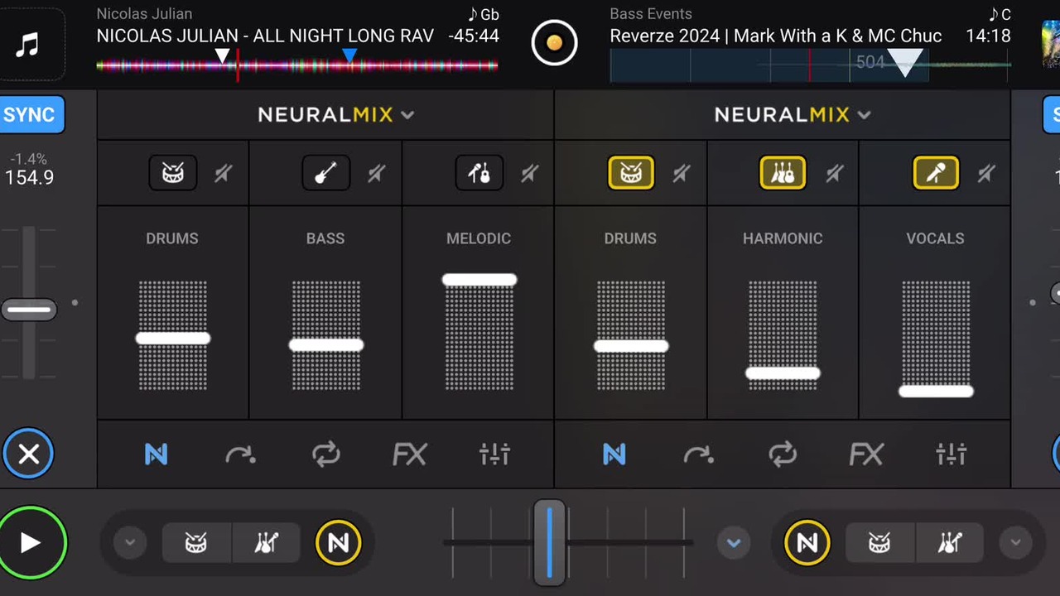Open the left deck FX panel

click(x=410, y=454)
